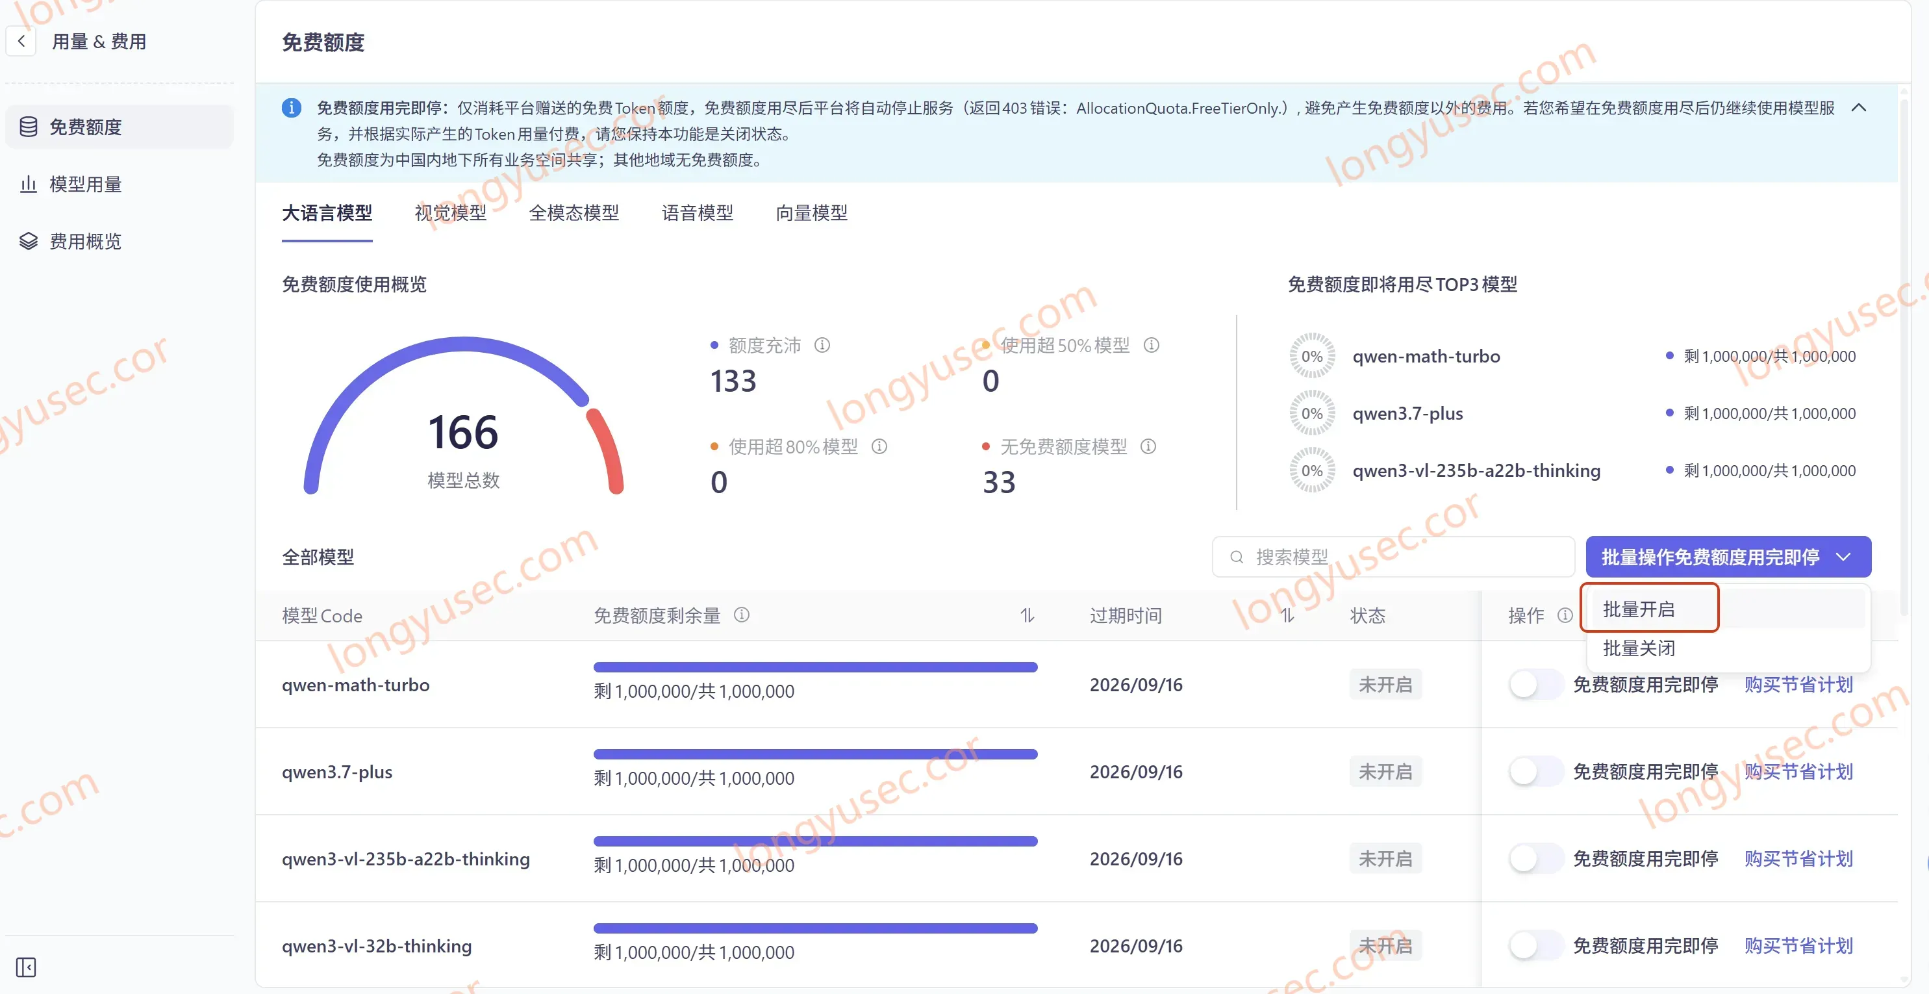Image resolution: width=1929 pixels, height=994 pixels.
Task: Sort by 过期时间 sort icon
Action: point(1287,616)
